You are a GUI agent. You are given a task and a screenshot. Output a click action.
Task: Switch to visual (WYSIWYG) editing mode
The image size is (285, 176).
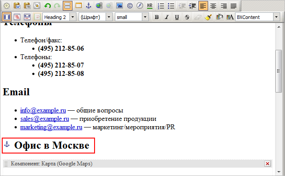(x=7, y=17)
